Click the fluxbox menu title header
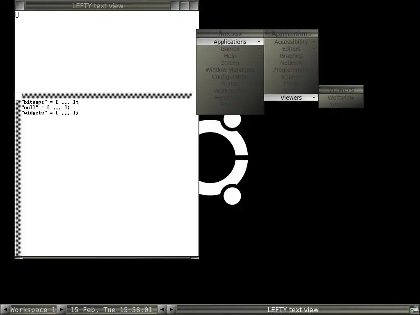420x315 pixels. 230,34
